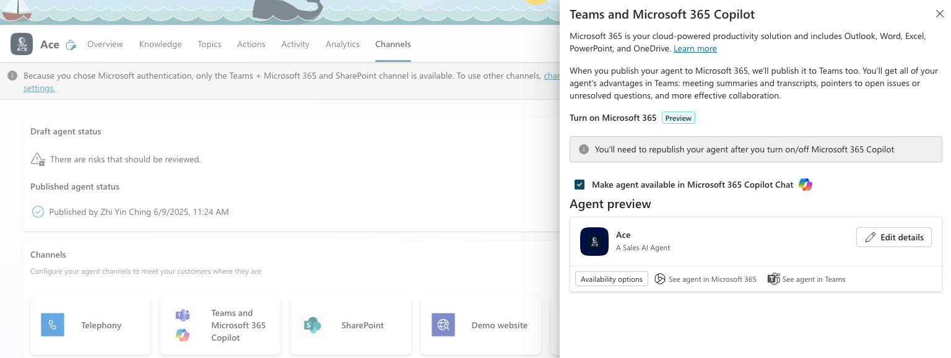
Task: Uncheck Make agent available in Copilot Chat
Action: coord(580,185)
